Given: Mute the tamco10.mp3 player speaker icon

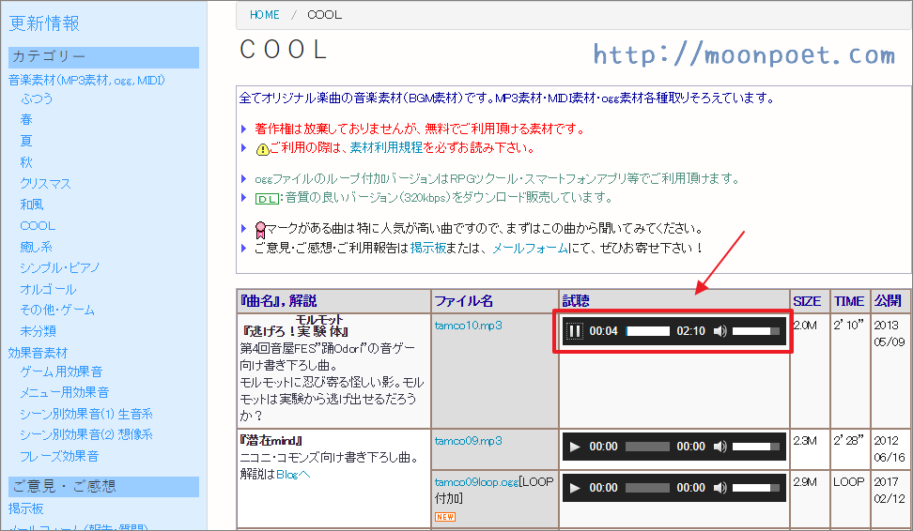Looking at the screenshot, I should pyautogui.click(x=720, y=331).
